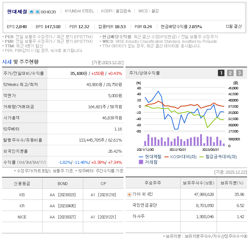The width and height of the screenshot is (251, 241).
Task: Select the 47,989,628 shares cell
Action: [204, 194]
